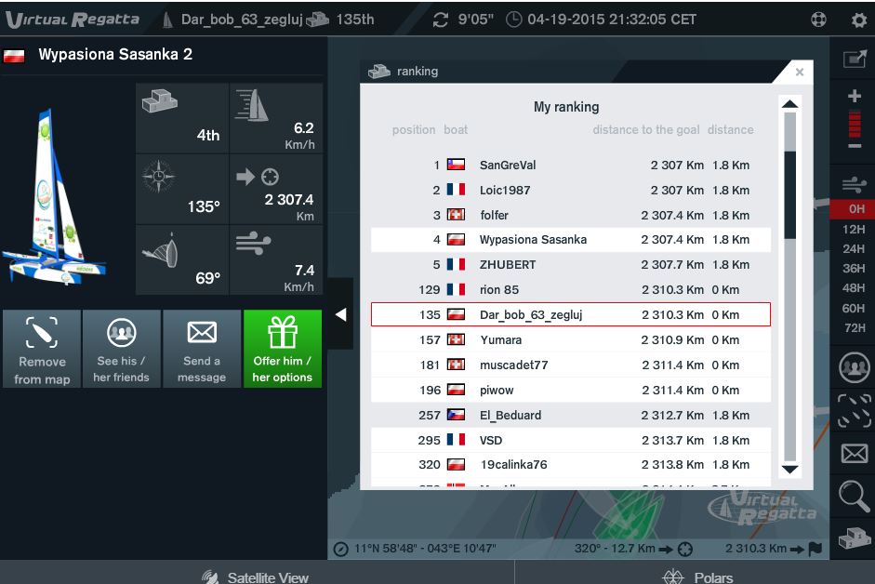Screen dimensions: 875x584
Task: Collapse the boat info panel arrow
Action: tap(340, 314)
